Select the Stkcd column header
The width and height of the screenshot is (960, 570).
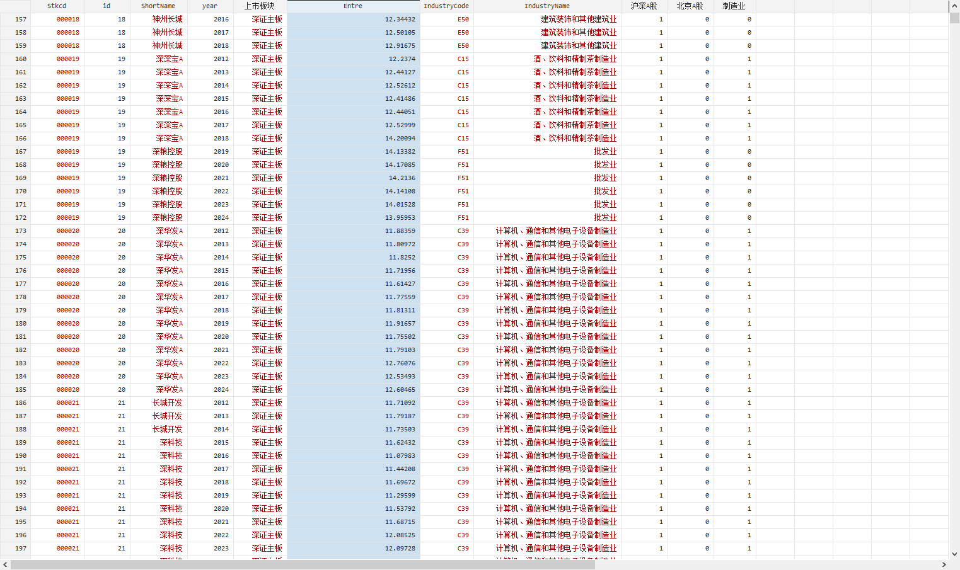click(x=57, y=6)
